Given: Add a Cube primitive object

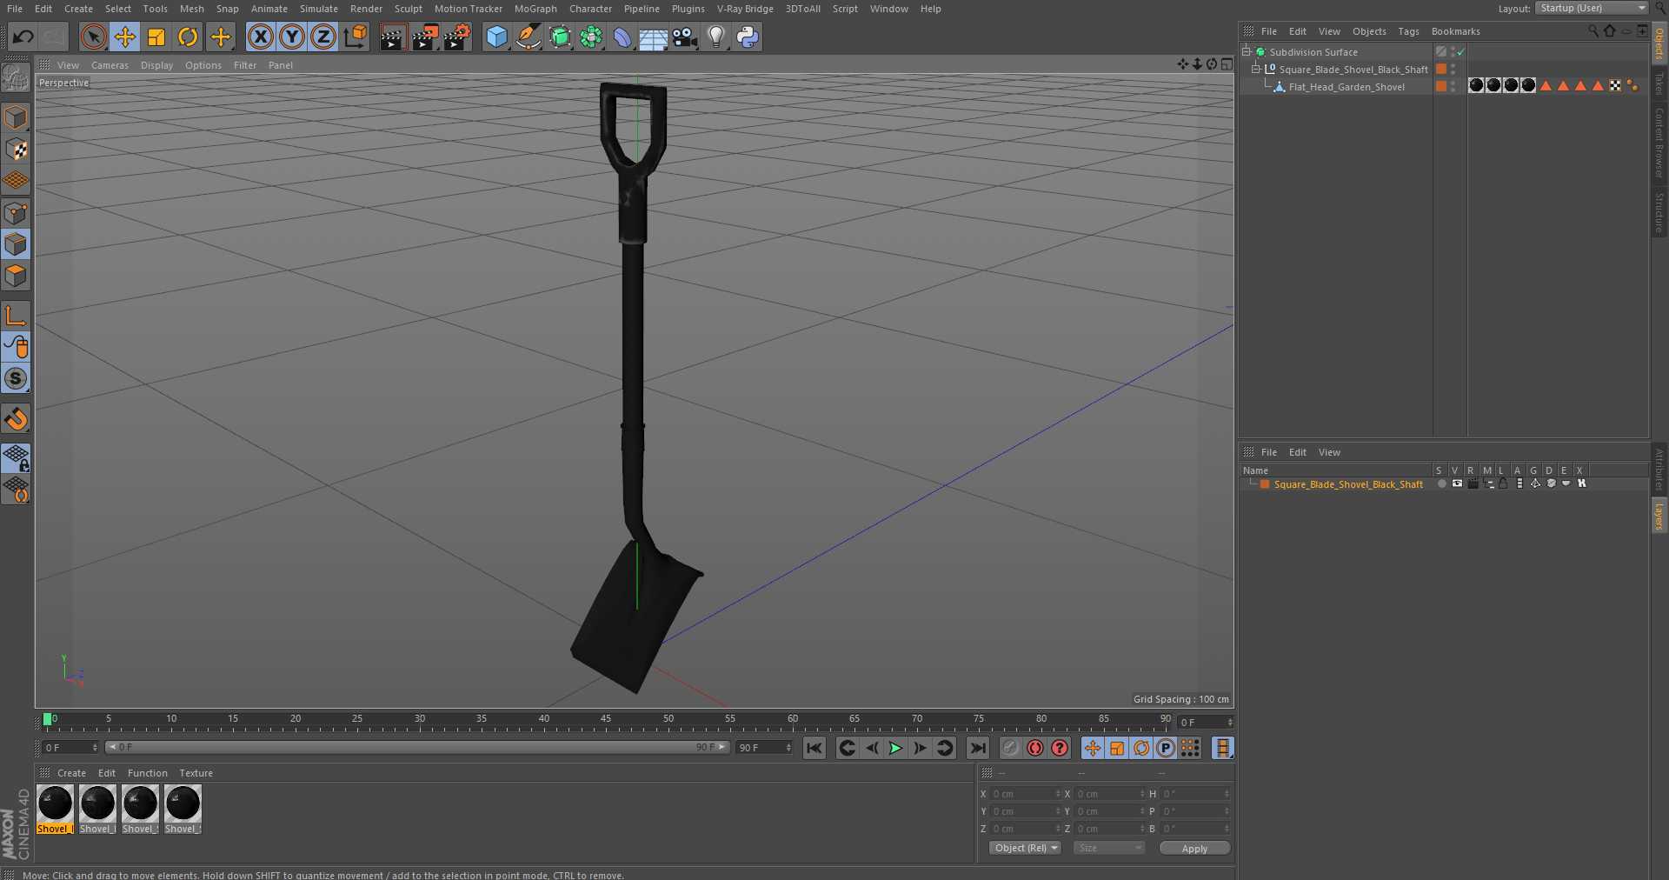Looking at the screenshot, I should pos(496,37).
